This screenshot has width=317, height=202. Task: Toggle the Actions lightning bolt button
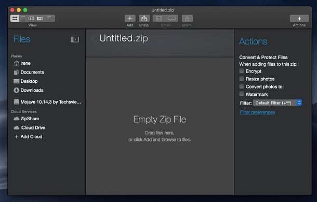(x=299, y=18)
